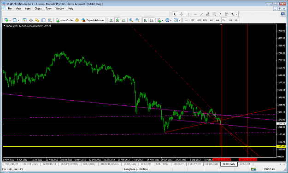
Task: Pick the Fibonacci Retracement tool
Action: click(x=214, y=14)
